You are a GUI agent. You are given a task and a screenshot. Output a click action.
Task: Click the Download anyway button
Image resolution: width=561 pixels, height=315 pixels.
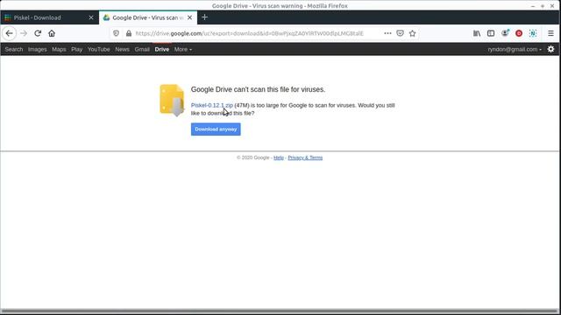216,129
